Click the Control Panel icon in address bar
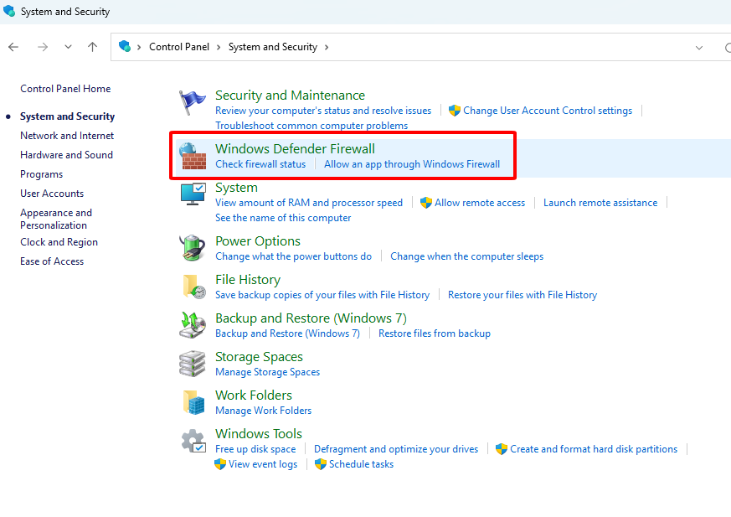The image size is (731, 517). tap(125, 47)
